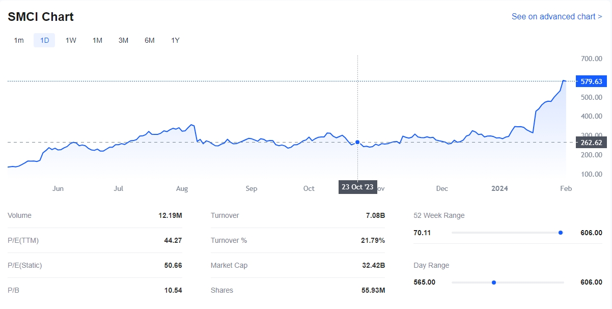Viewport: 612px width, 309px height.
Task: Click the P/E(TTM) label
Action: [24, 241]
